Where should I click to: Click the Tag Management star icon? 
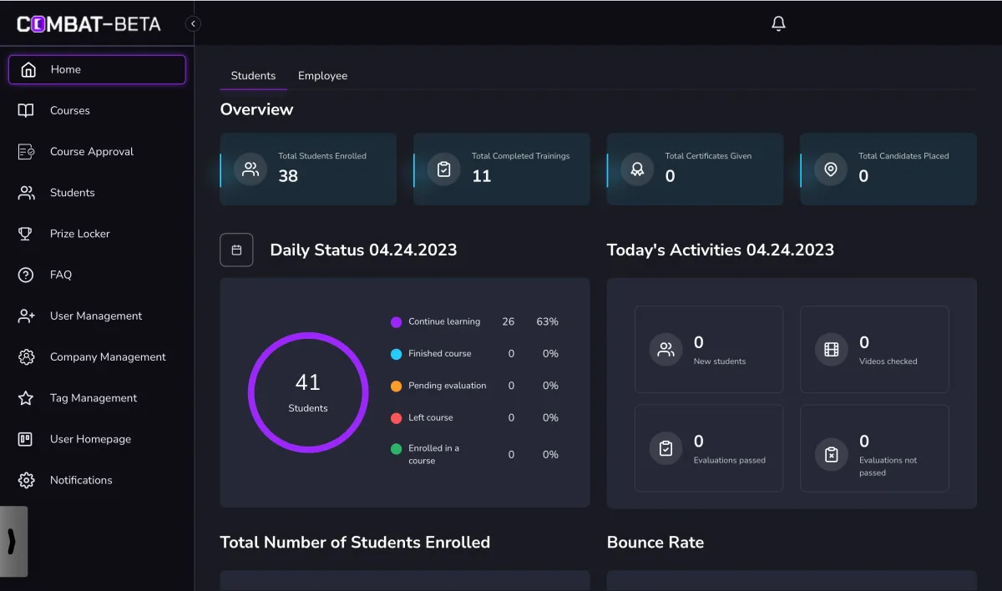click(26, 398)
